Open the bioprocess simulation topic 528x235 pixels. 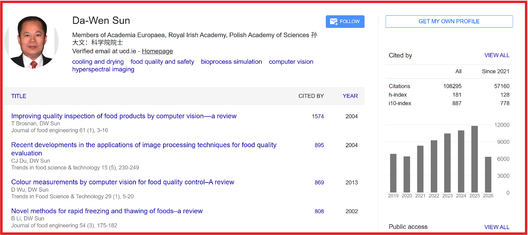point(232,62)
